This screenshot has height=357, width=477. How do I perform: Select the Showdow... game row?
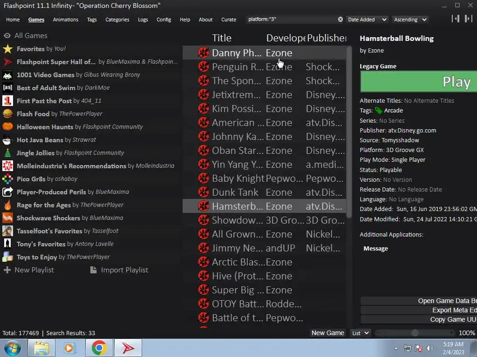click(x=265, y=220)
